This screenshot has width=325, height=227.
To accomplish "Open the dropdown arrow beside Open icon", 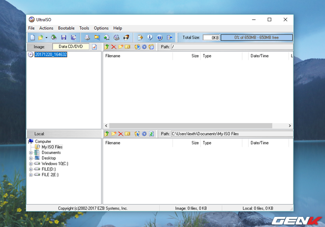I will (46, 37).
